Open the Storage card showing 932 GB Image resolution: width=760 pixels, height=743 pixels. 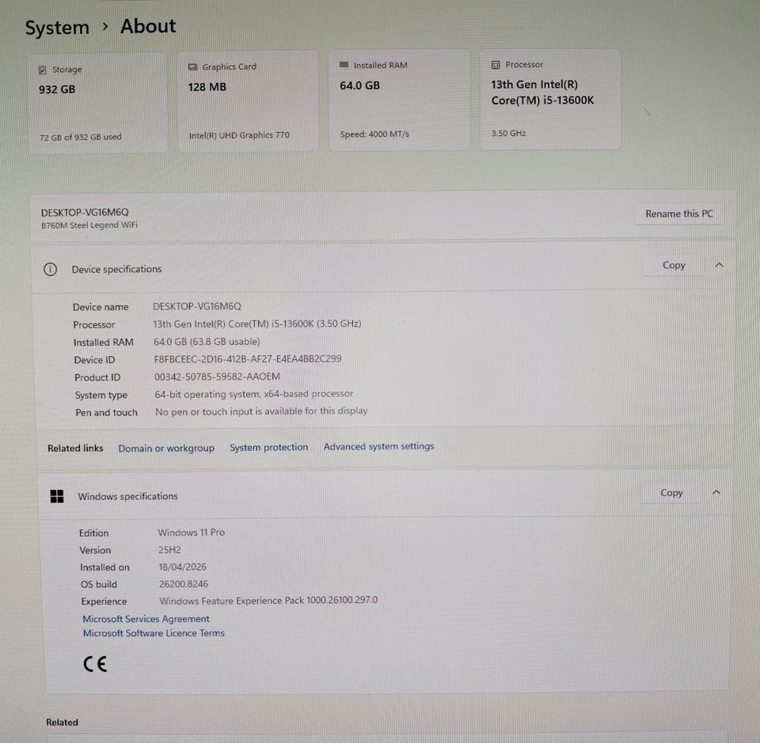pyautogui.click(x=98, y=103)
